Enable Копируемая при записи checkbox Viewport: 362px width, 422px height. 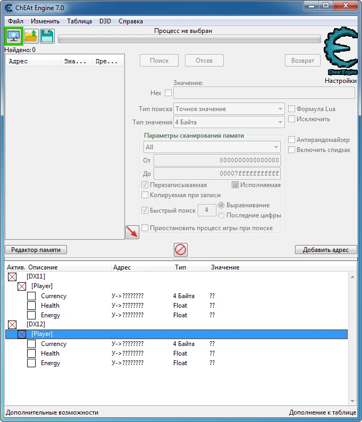click(145, 195)
